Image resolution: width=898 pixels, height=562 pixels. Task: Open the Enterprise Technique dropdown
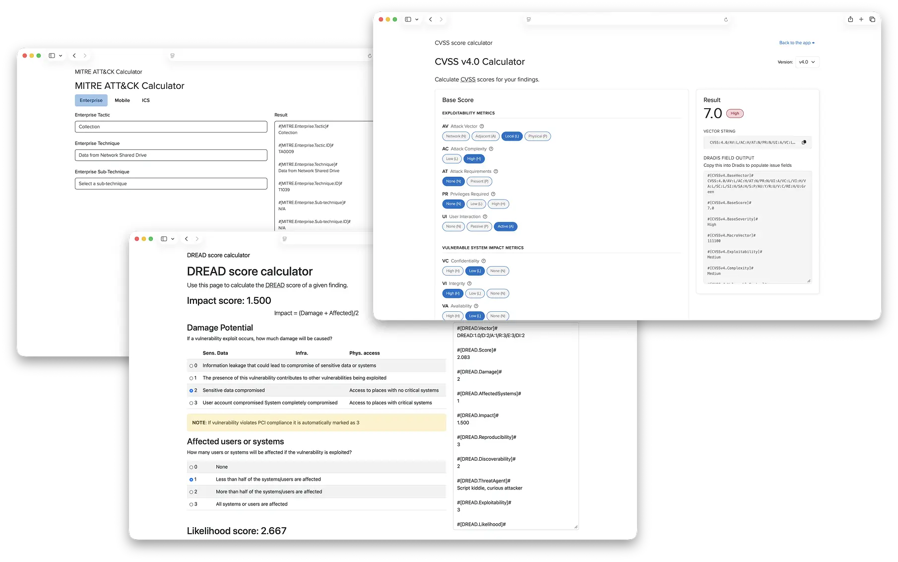pyautogui.click(x=171, y=155)
